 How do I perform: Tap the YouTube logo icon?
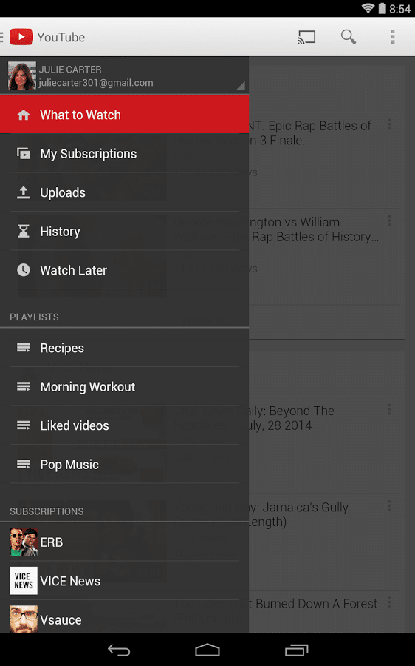click(x=21, y=37)
